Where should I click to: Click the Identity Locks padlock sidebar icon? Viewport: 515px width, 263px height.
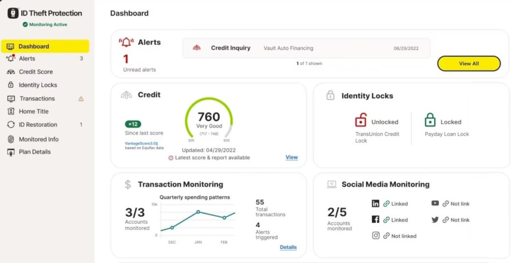click(10, 85)
